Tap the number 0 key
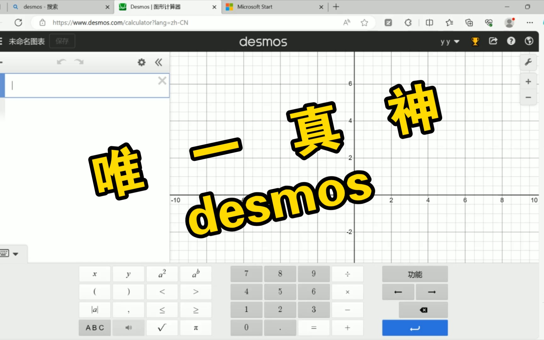The width and height of the screenshot is (544, 340). (x=246, y=328)
